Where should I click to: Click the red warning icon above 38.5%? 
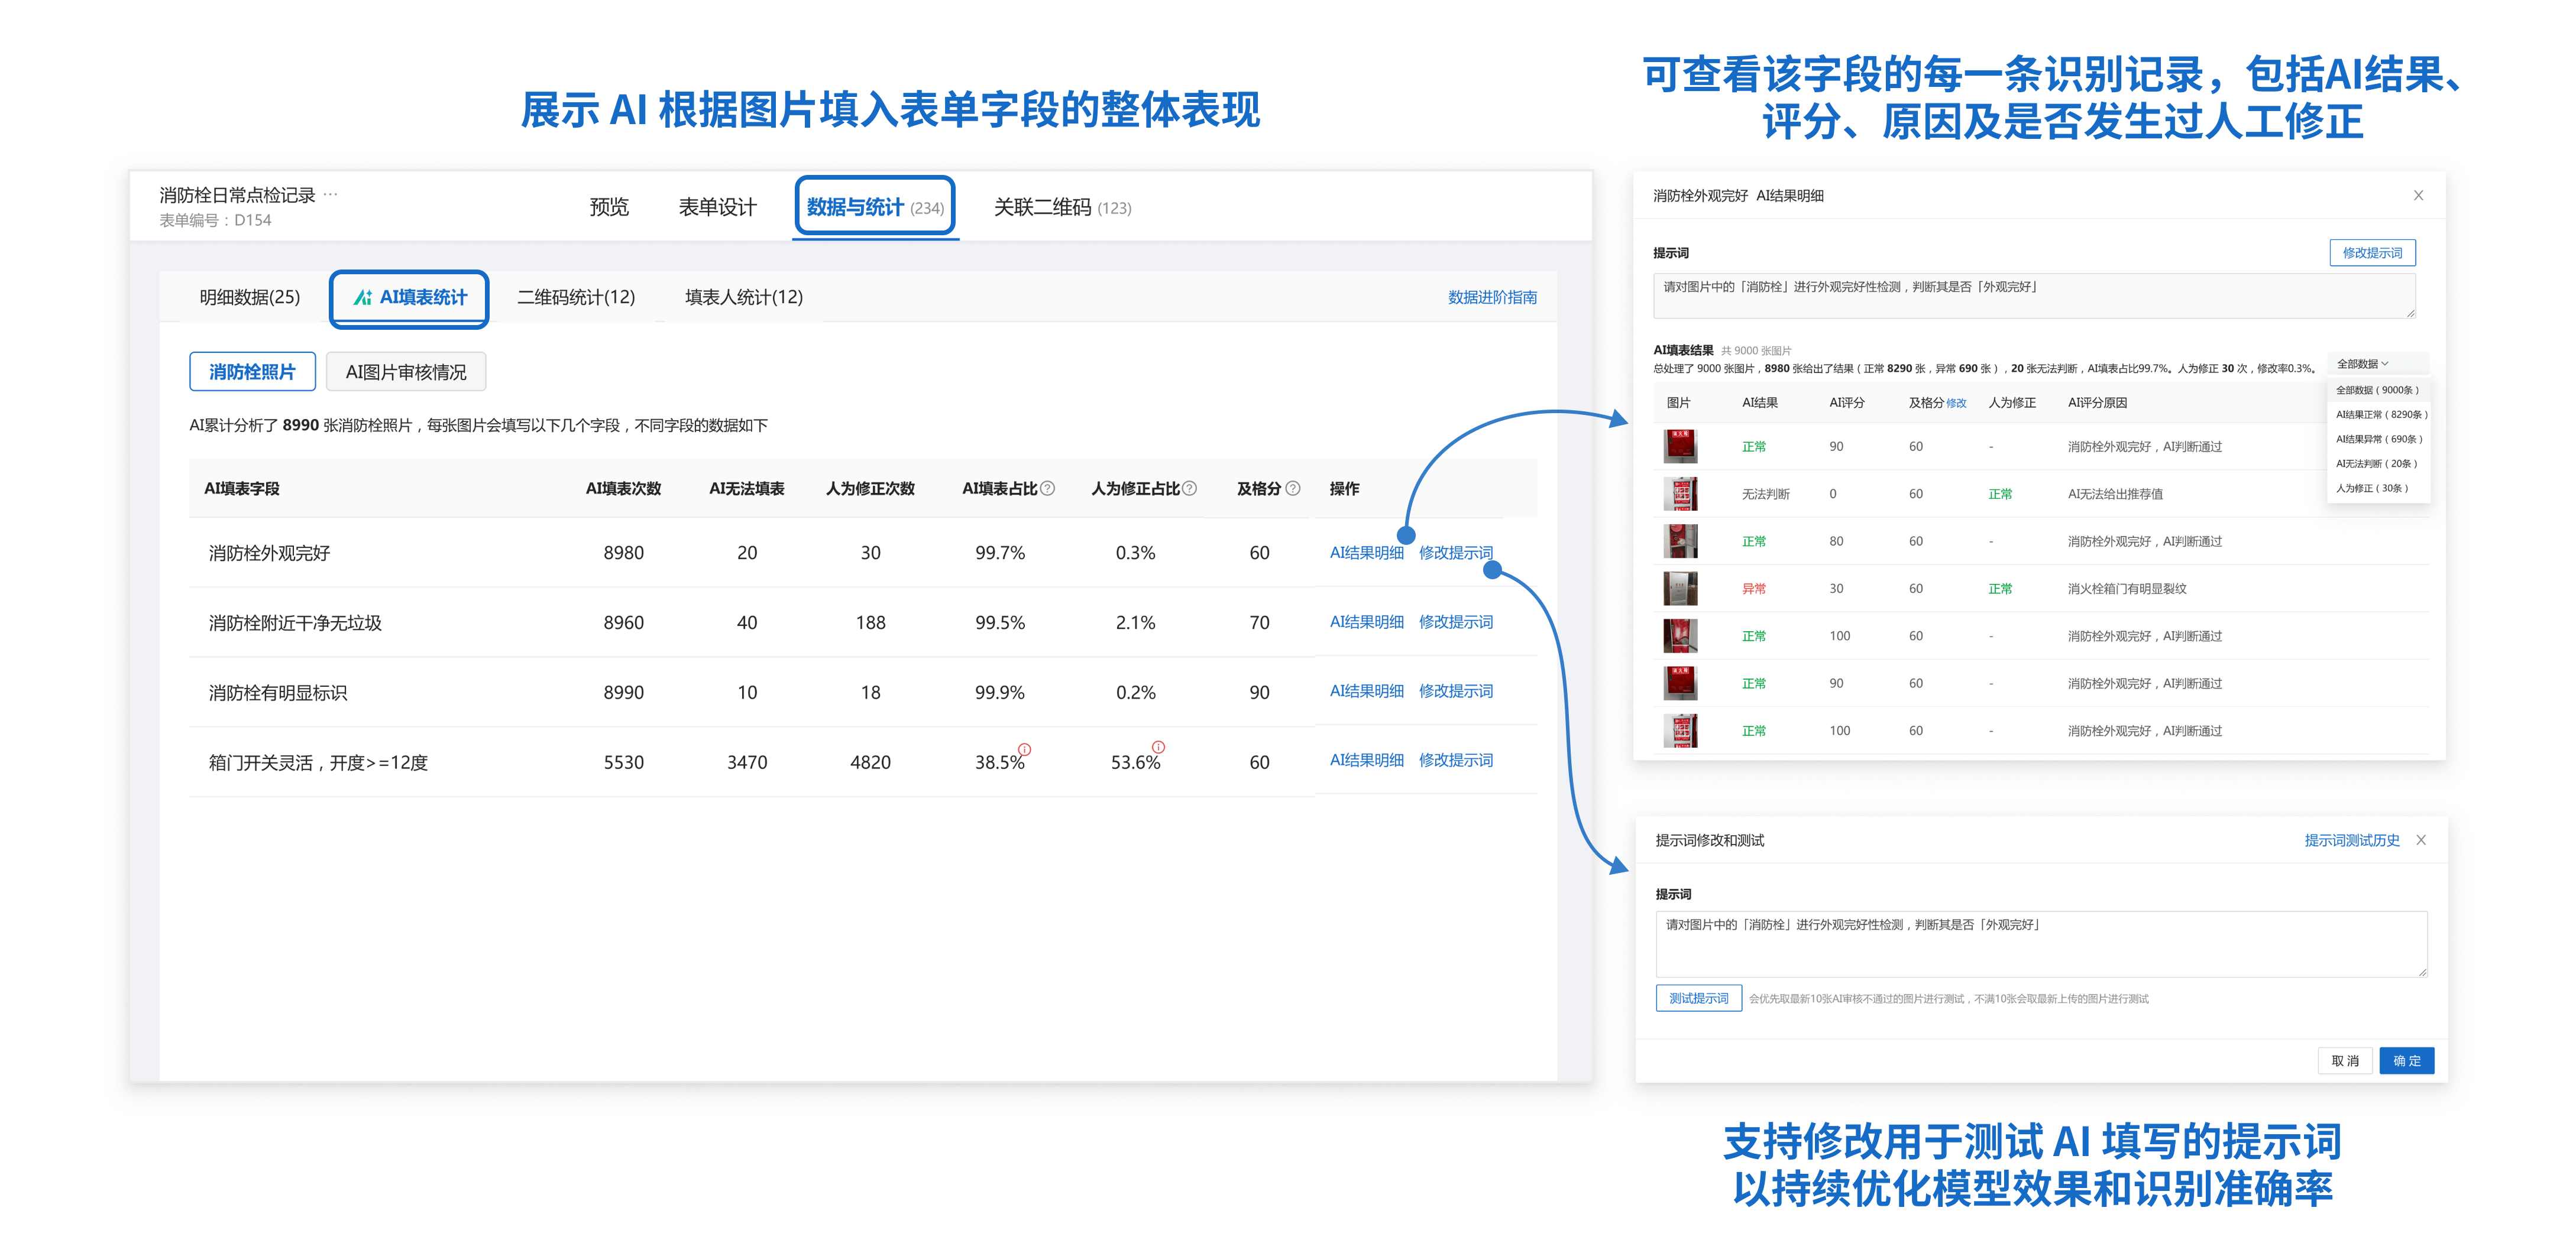coord(1024,749)
